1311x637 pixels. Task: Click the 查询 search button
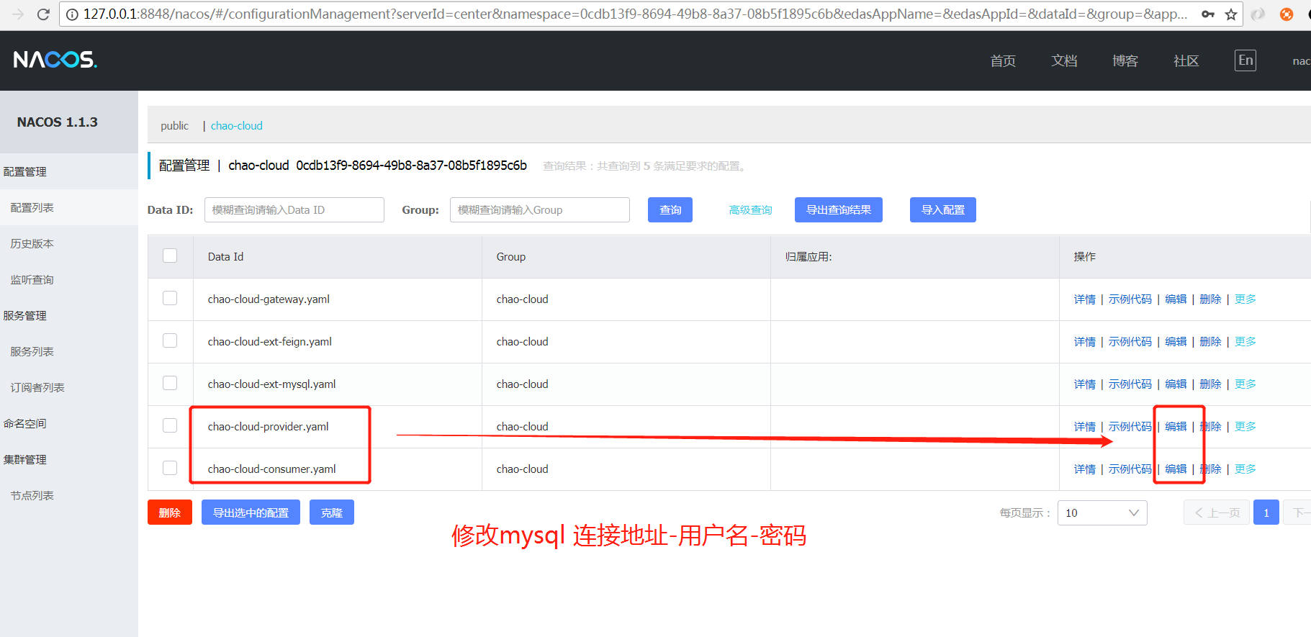point(670,209)
